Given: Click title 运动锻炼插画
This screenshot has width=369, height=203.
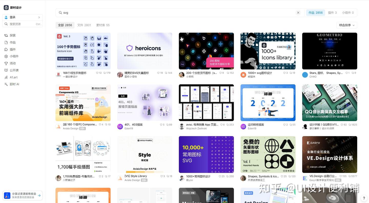Looking at the screenshot, I should point(256,125).
